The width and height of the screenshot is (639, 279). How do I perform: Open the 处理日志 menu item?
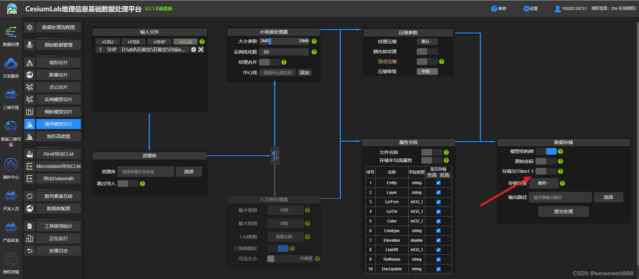(59, 251)
